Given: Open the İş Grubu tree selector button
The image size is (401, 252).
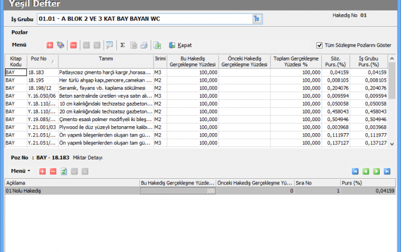Looking at the screenshot, I should 256,19.
